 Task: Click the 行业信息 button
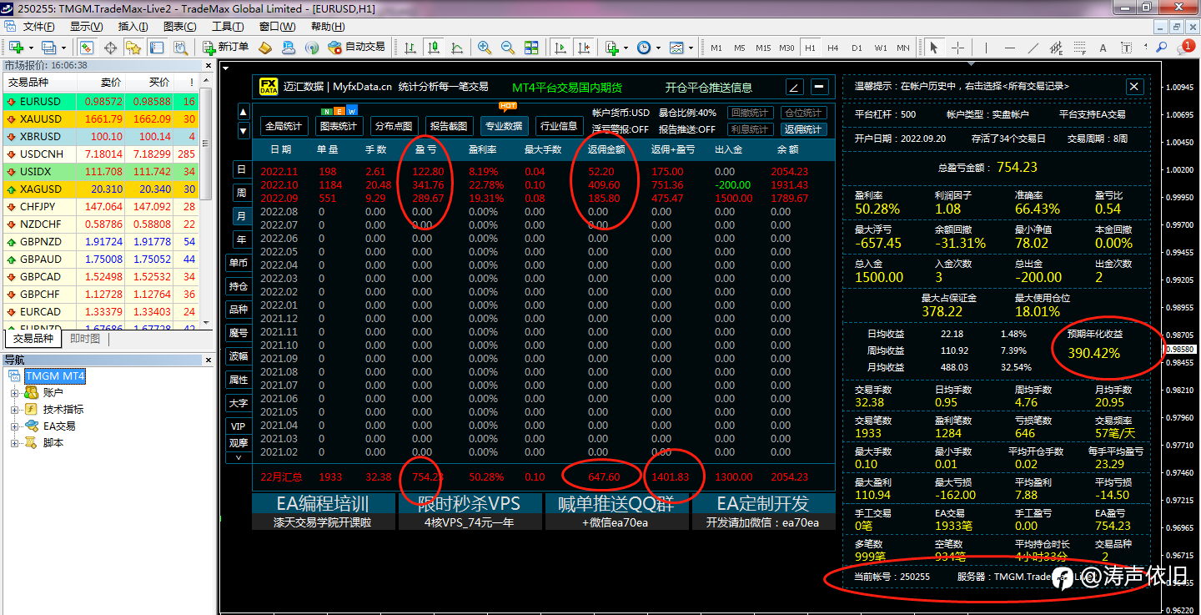click(x=559, y=126)
